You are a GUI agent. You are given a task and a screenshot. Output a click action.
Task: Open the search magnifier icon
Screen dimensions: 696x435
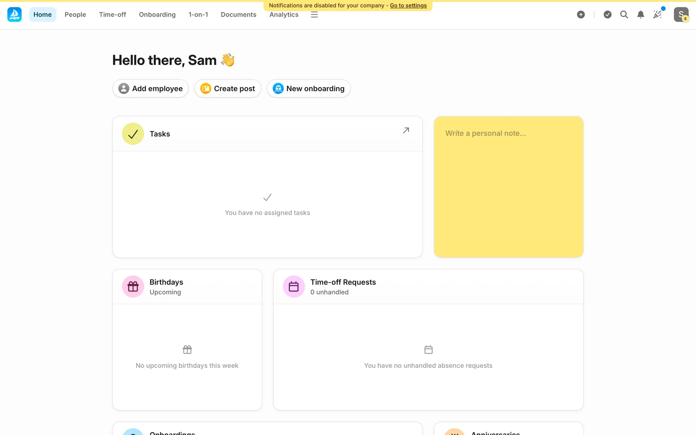624,14
